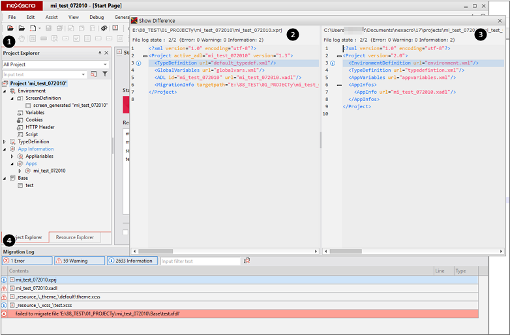This screenshot has height=335, width=510.
Task: Click the search icon beside Input text
Action: [x=94, y=74]
